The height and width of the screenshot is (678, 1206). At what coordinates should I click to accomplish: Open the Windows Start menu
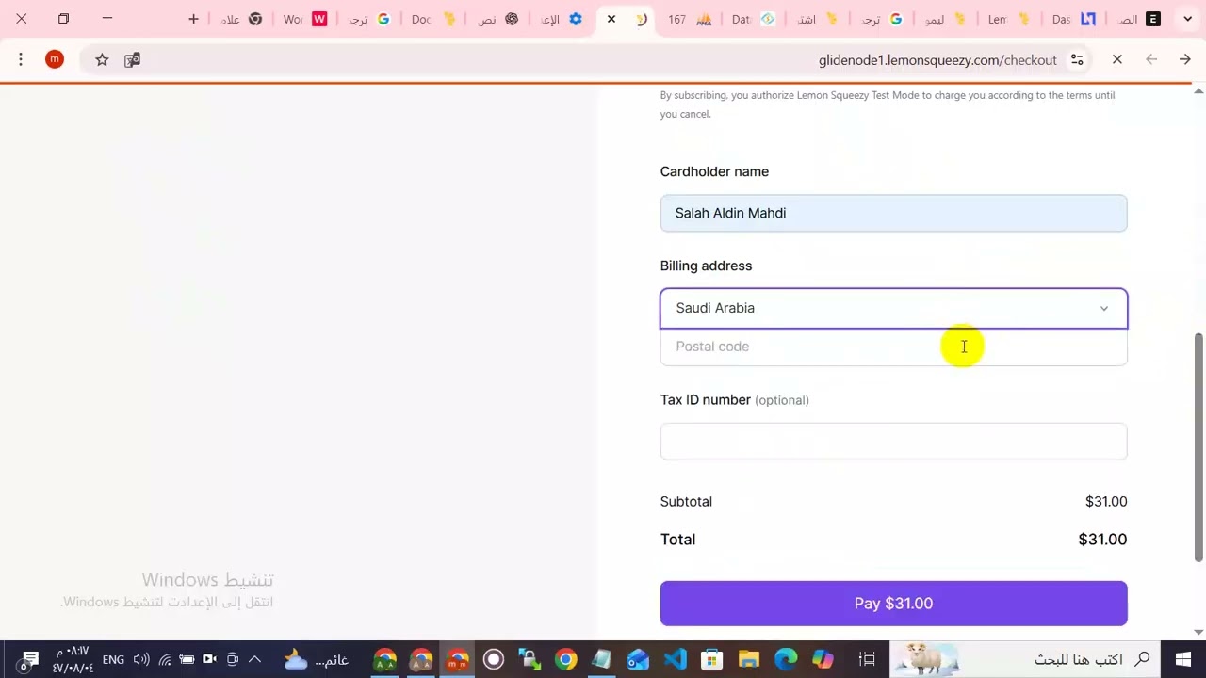pyautogui.click(x=1183, y=659)
